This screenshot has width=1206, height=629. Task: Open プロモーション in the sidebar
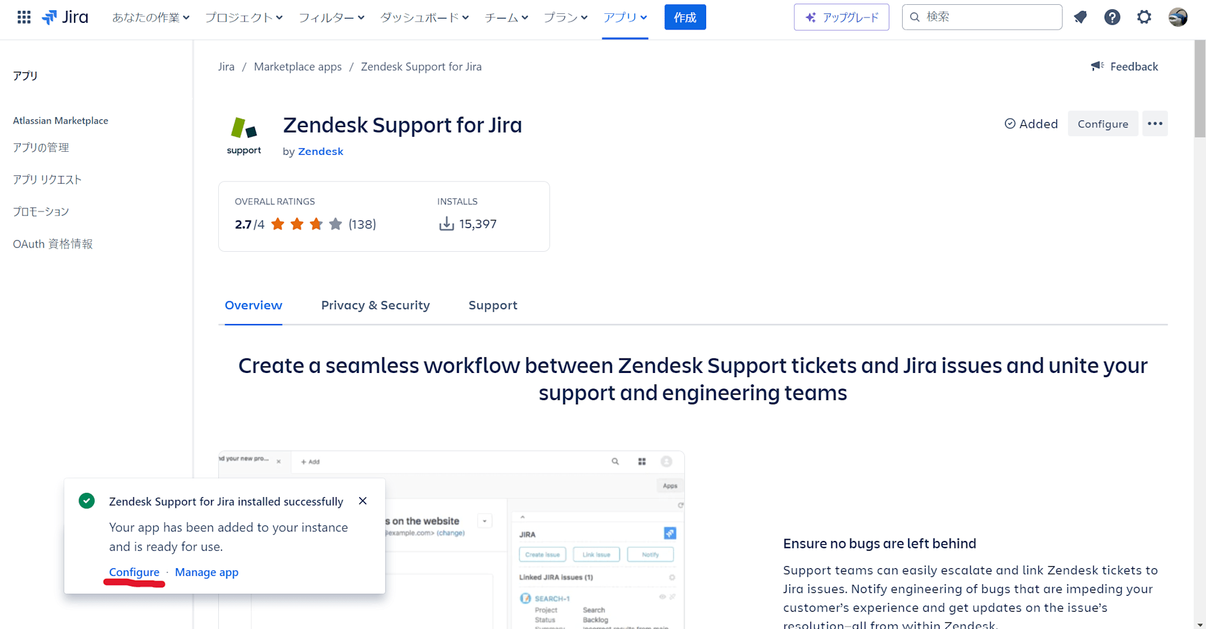[x=41, y=211]
